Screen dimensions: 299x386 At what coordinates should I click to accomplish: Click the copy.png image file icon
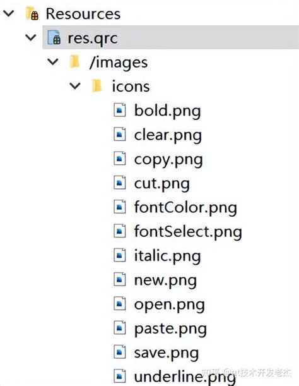pyautogui.click(x=120, y=159)
